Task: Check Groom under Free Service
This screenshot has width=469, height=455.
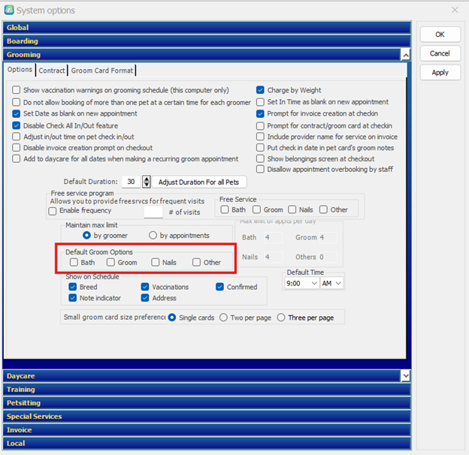Action: click(x=256, y=209)
